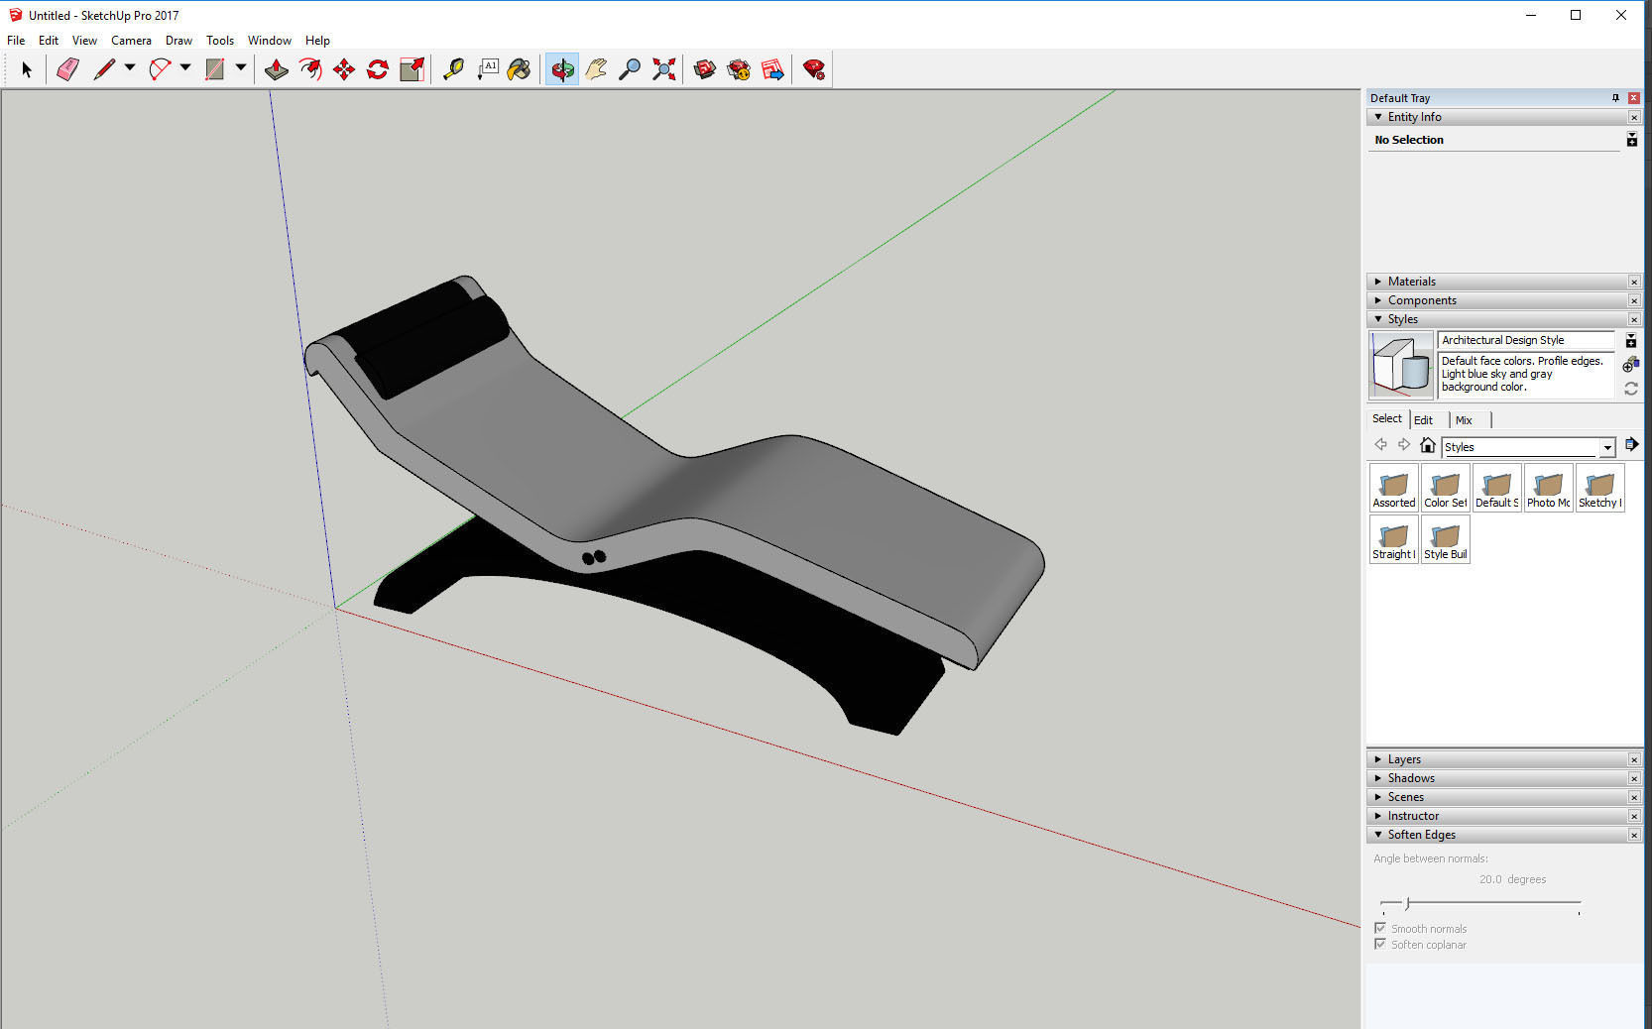The width and height of the screenshot is (1652, 1029).
Task: Collapse the Soften Edges panel
Action: pos(1378,835)
